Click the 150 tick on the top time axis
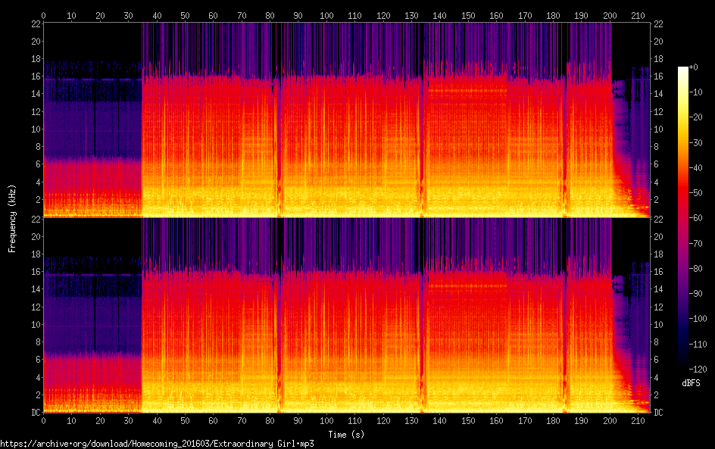715x449 pixels. point(468,15)
